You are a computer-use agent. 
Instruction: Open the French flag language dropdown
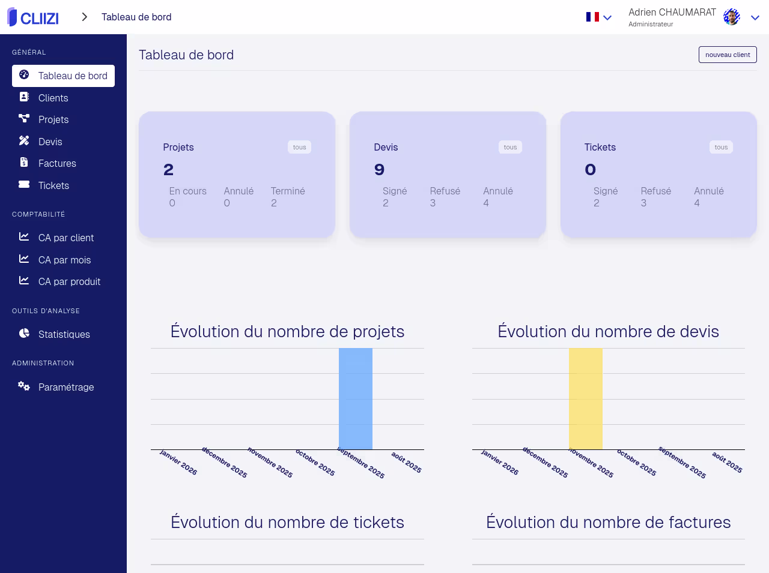tap(598, 17)
